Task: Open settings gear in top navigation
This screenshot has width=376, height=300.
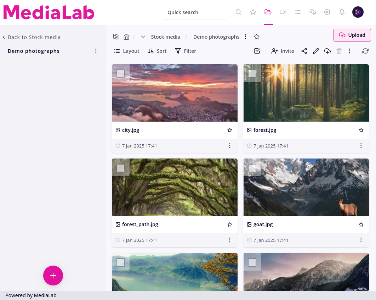Action: tap(327, 12)
